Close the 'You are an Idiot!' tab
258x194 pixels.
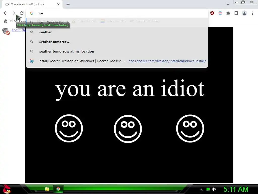[58, 4]
